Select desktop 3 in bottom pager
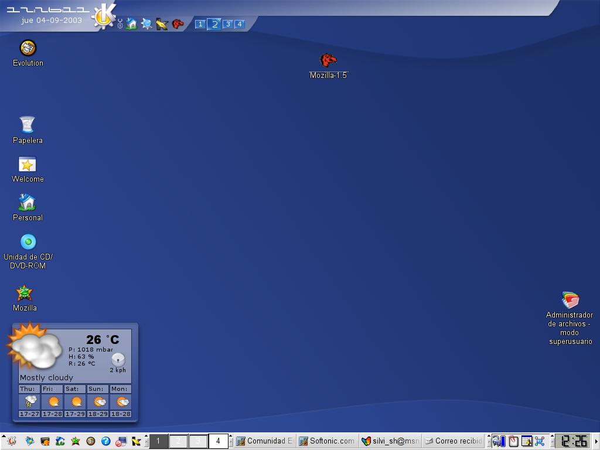Screen dimensions: 600x450 coord(198,441)
